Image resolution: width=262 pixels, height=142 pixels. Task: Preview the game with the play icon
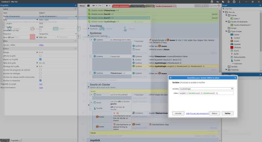click(107, 6)
